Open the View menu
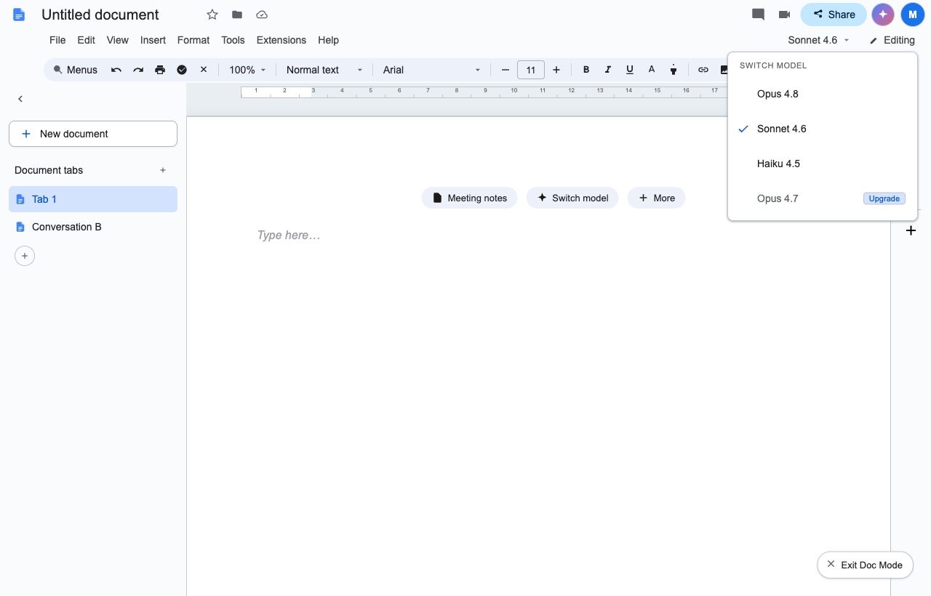This screenshot has height=596, width=931. click(x=117, y=40)
